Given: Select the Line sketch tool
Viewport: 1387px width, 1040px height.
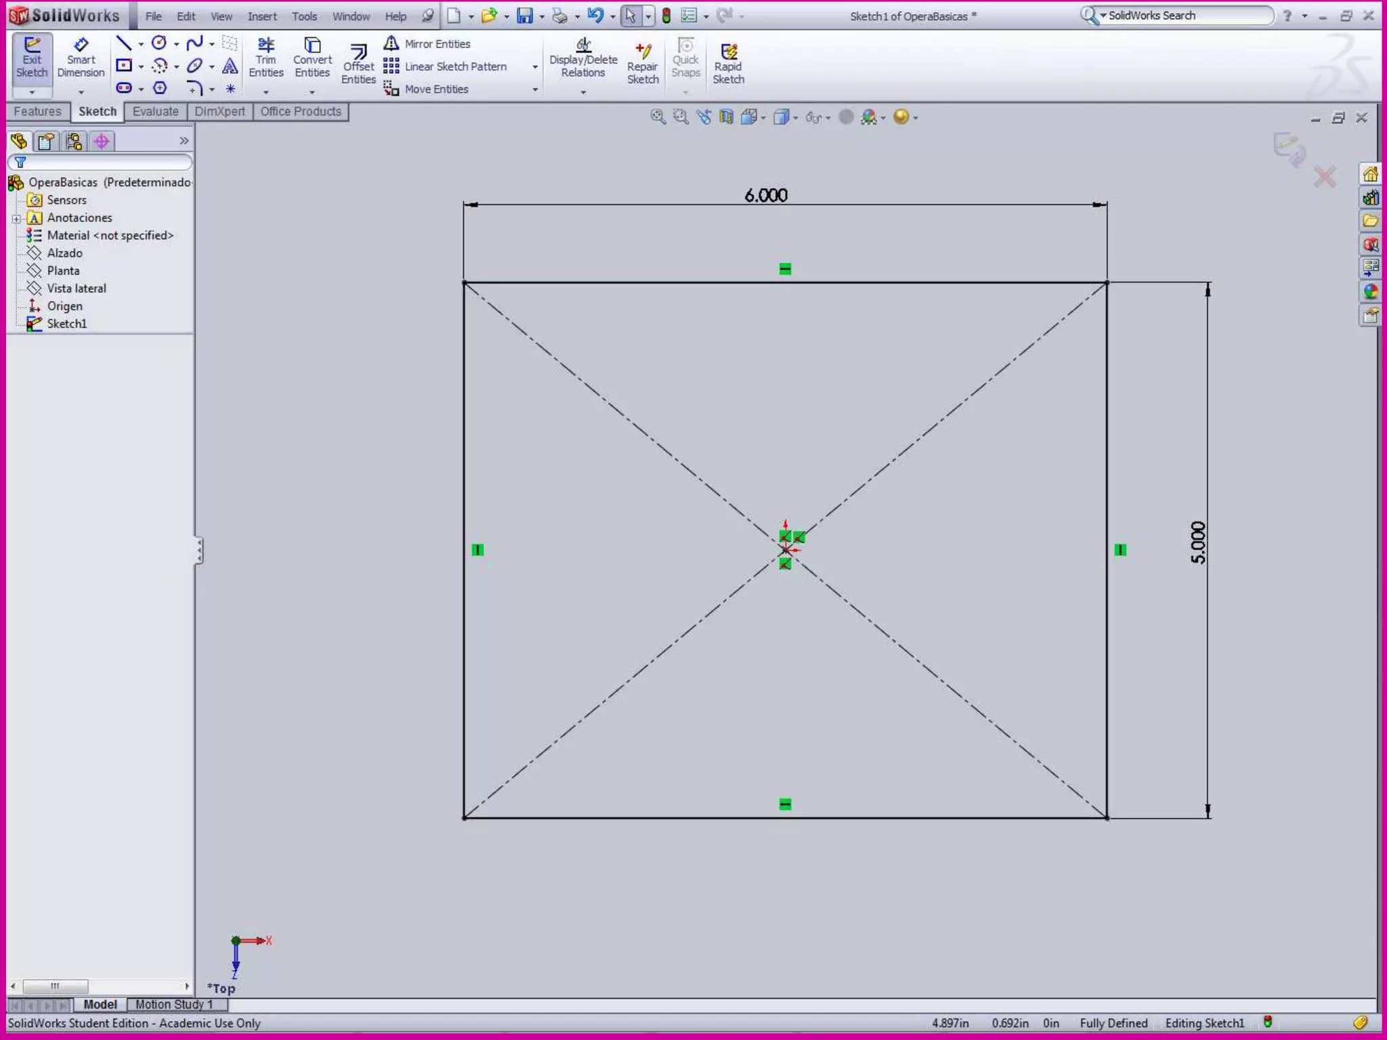Looking at the screenshot, I should tap(123, 44).
